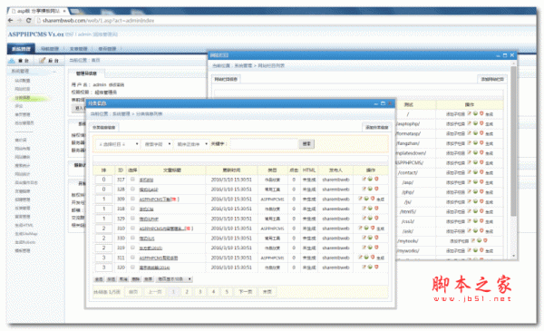Screen dimensions: 544x331
Task: Click the green round icon for article ID 318
Action: [370, 209]
